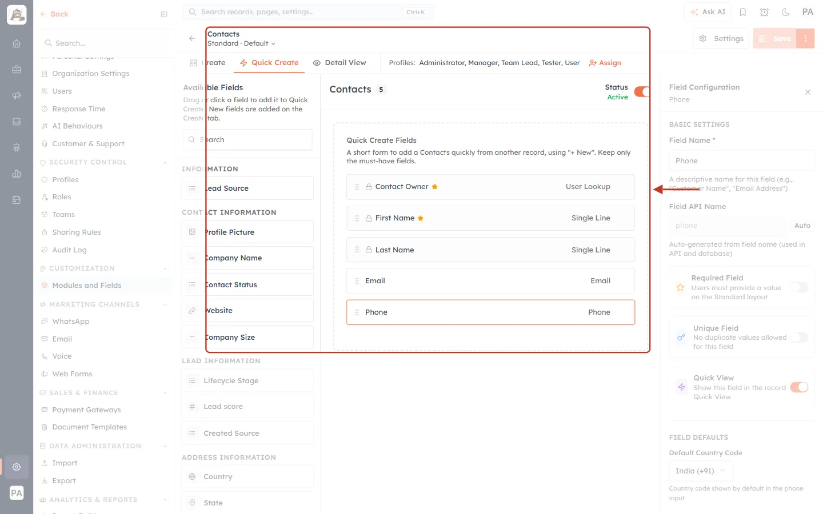Click the Website link field icon
This screenshot has width=823, height=514.
(x=192, y=311)
